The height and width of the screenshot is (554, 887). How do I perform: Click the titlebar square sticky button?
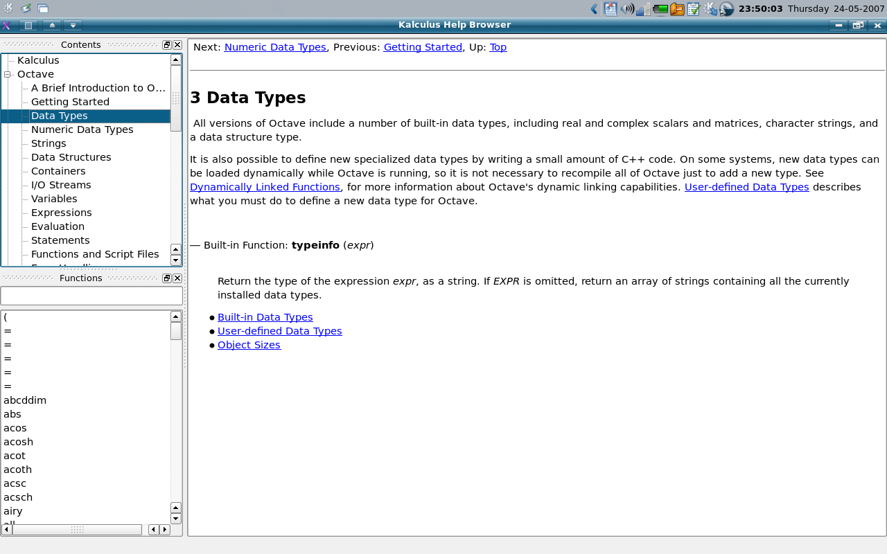point(28,26)
